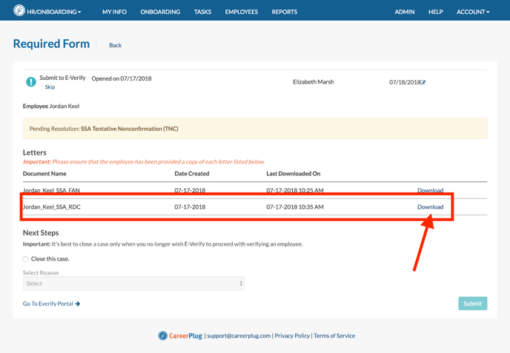Email support@careerplug.com link

(x=239, y=336)
